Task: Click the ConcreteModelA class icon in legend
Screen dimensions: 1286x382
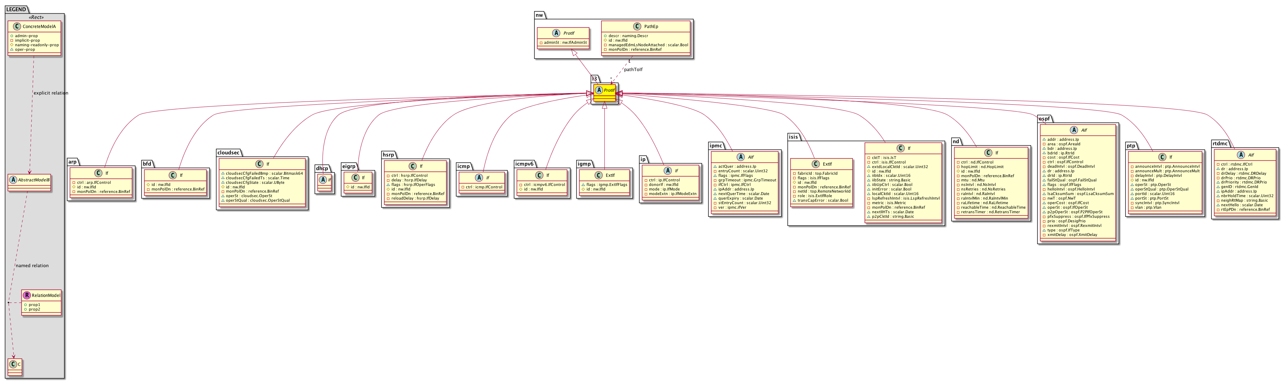Action: 16,26
